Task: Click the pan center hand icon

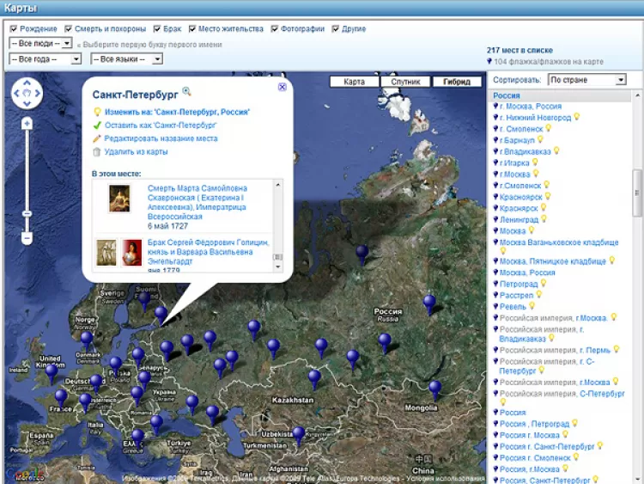Action: click(x=27, y=94)
